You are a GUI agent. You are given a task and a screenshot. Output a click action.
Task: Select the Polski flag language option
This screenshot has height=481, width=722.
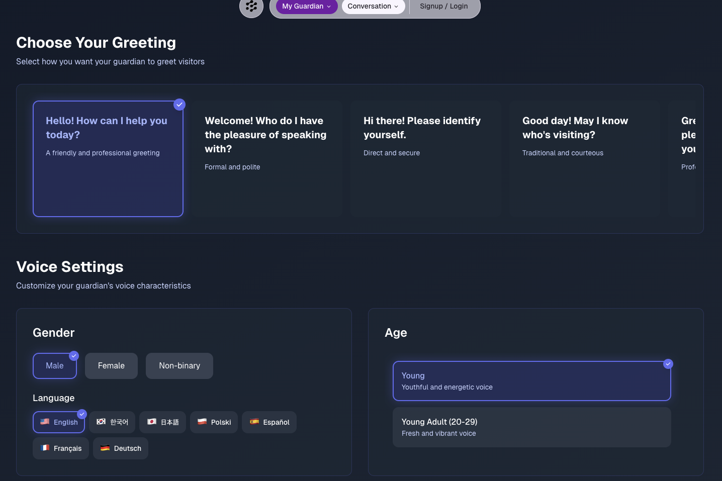click(x=214, y=422)
